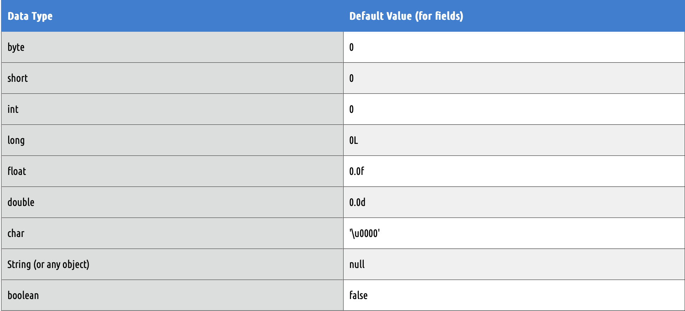
Task: Select the boolean data type cell
Action: coord(172,295)
